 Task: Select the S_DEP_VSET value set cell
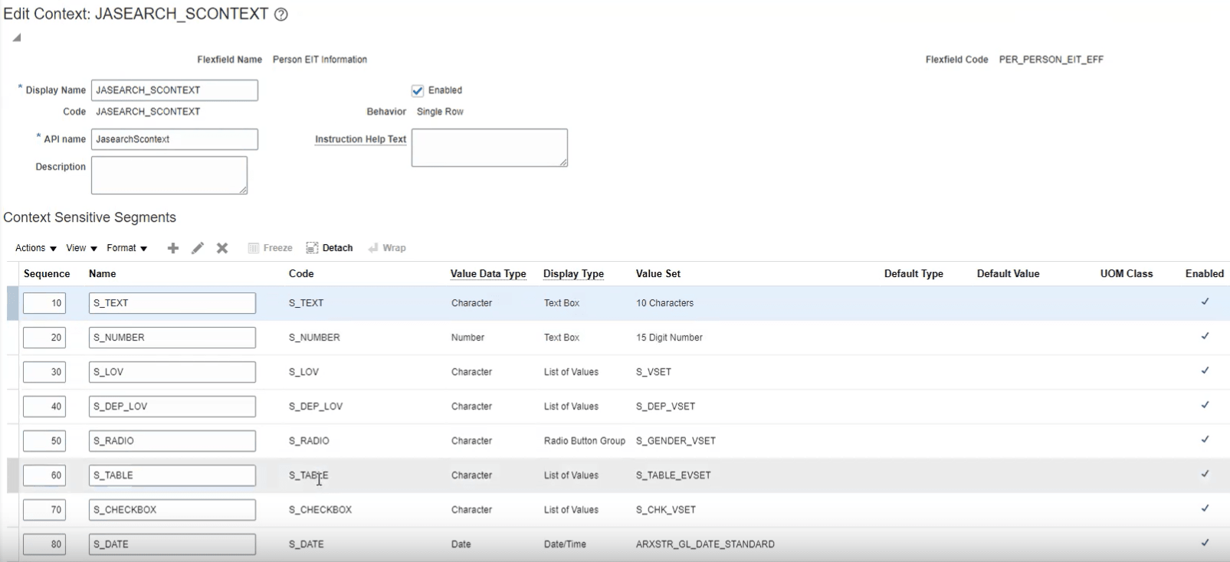click(x=665, y=407)
